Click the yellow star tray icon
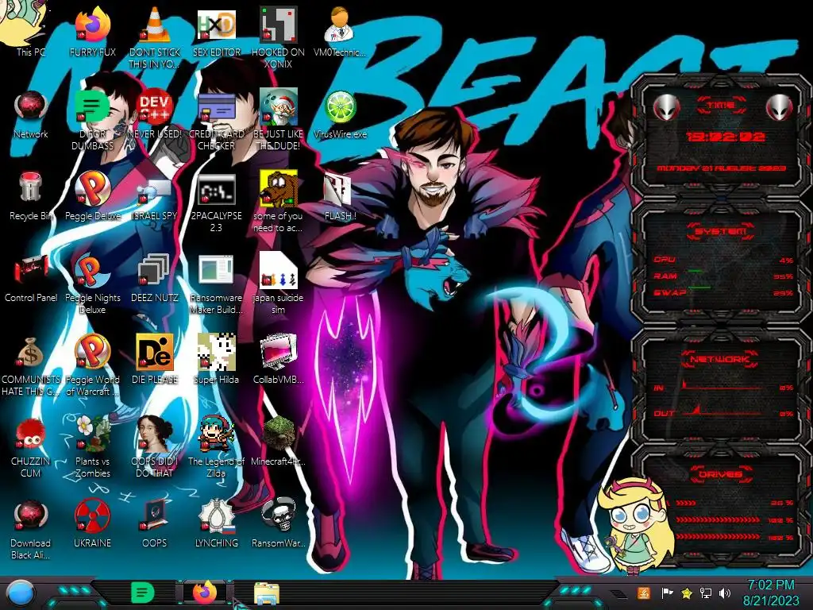Image resolution: width=813 pixels, height=610 pixels. click(687, 593)
